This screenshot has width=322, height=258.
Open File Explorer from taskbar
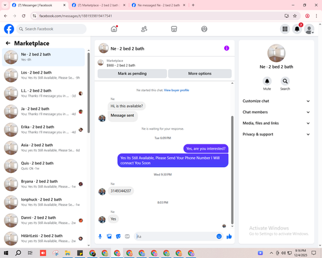coord(68,253)
